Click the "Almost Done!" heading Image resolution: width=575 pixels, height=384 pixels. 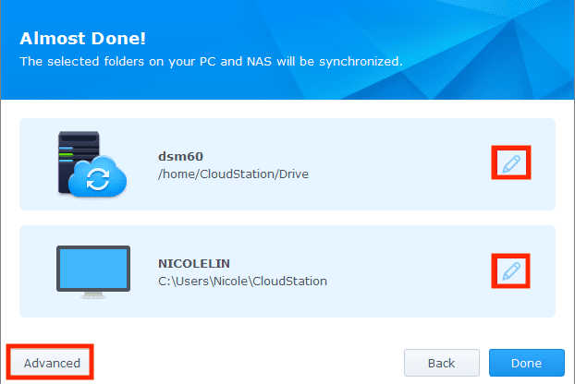pos(81,39)
